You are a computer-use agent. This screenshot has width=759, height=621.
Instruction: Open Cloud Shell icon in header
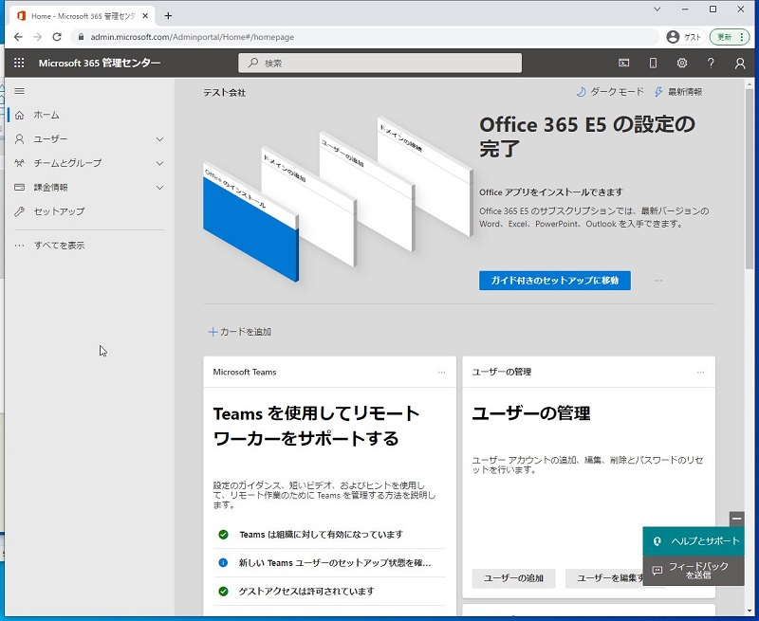pyautogui.click(x=624, y=63)
